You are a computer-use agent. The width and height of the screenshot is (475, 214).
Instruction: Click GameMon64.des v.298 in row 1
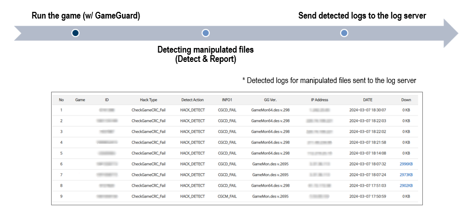click(270, 110)
